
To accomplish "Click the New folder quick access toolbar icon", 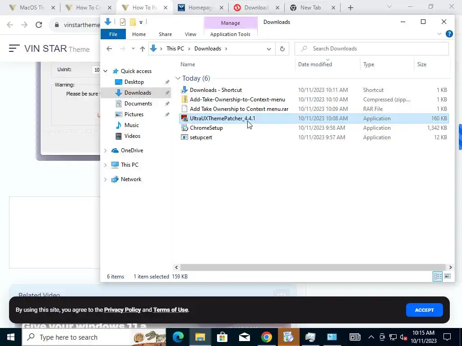I will click(133, 22).
